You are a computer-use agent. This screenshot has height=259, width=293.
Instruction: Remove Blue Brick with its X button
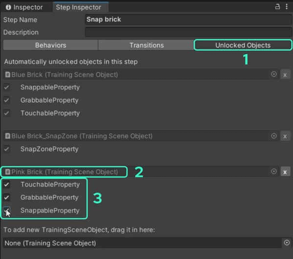click(x=285, y=75)
